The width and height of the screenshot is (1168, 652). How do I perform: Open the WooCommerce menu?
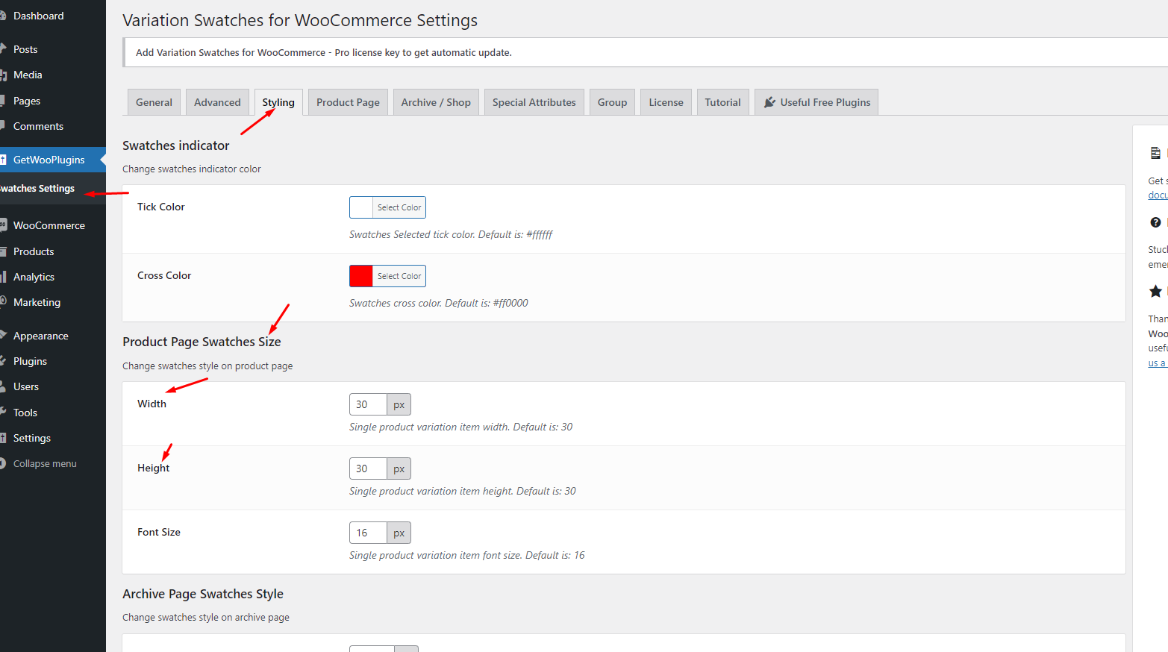coord(49,225)
